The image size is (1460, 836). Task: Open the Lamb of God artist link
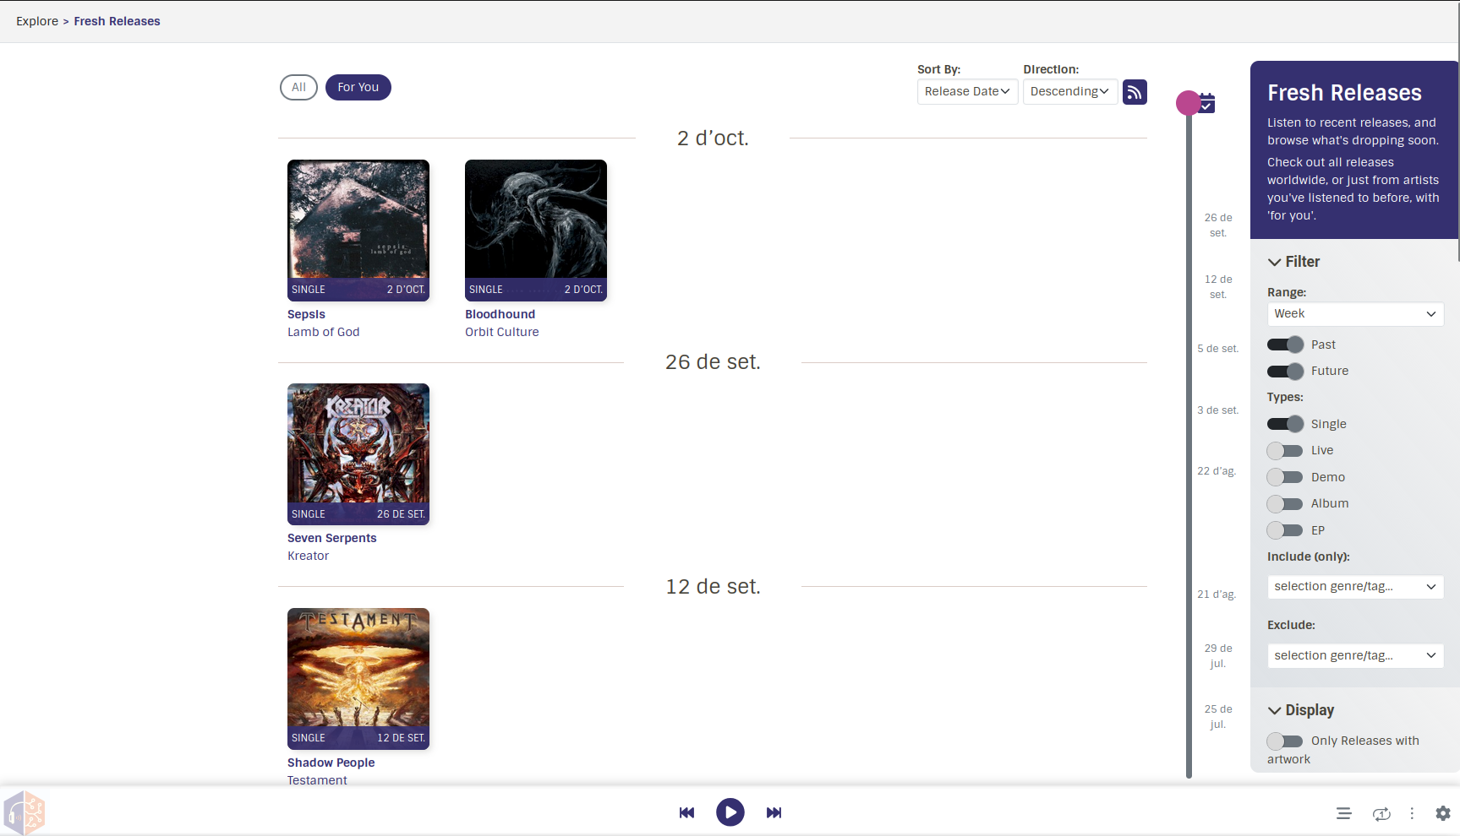(323, 332)
